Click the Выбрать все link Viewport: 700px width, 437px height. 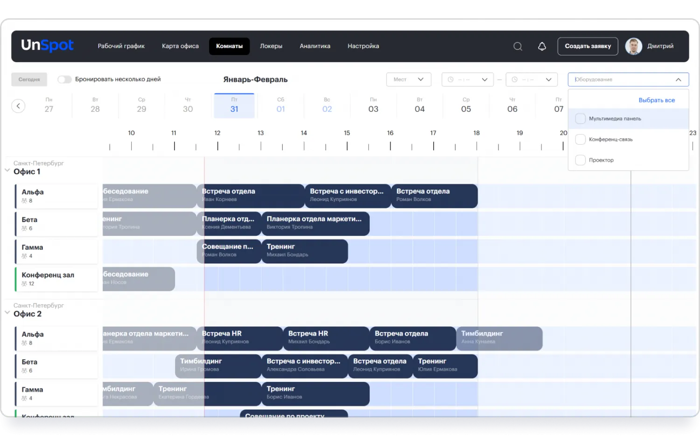656,100
